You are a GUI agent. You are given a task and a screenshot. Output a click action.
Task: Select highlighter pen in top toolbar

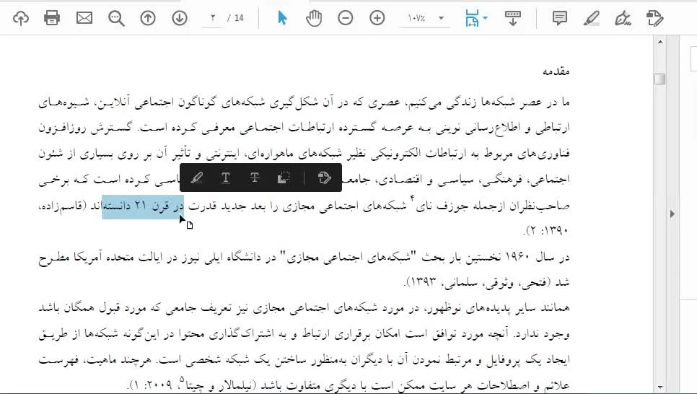coord(592,18)
